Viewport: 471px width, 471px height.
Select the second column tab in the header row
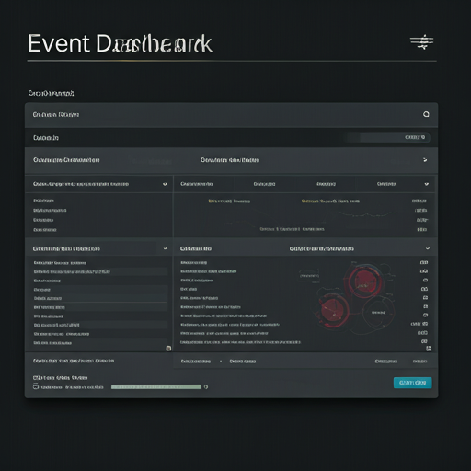264,184
